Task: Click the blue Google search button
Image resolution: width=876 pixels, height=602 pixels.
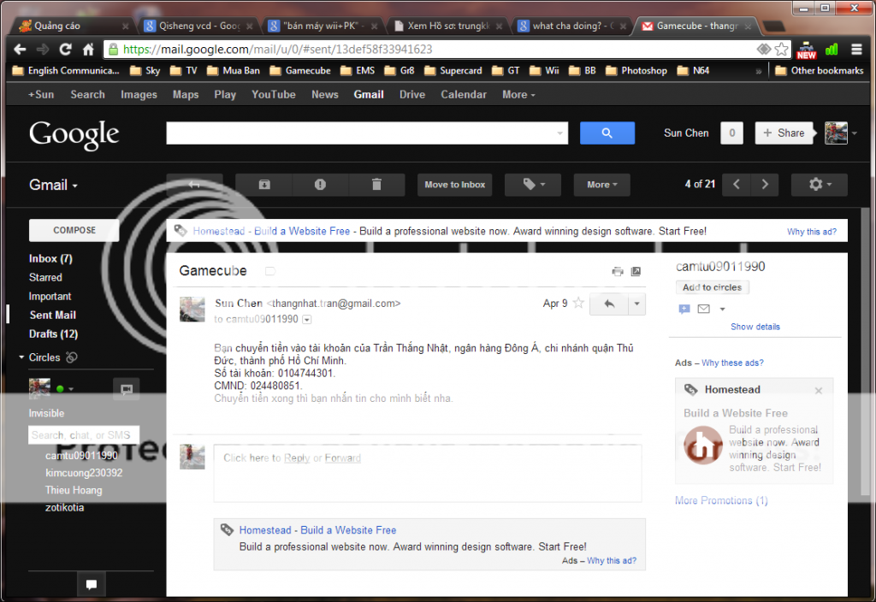Action: point(607,133)
